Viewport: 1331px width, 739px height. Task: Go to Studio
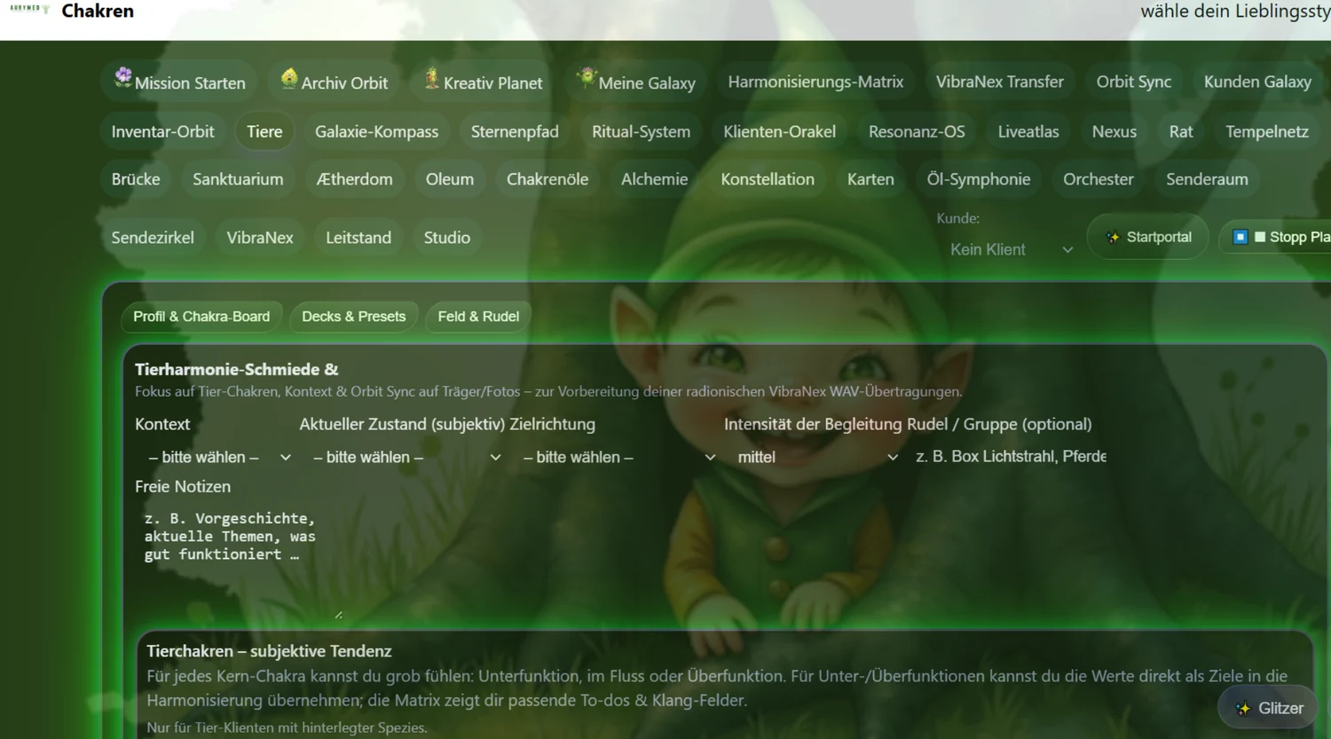pos(447,238)
